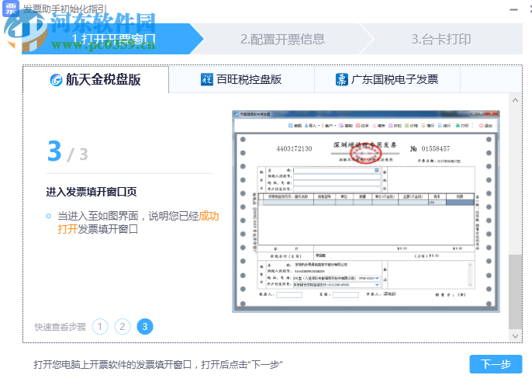This screenshot has width=532, height=382.
Task: Click the hint 打开您电脑上开票软件的发票填开窗口
Action: click(112, 365)
